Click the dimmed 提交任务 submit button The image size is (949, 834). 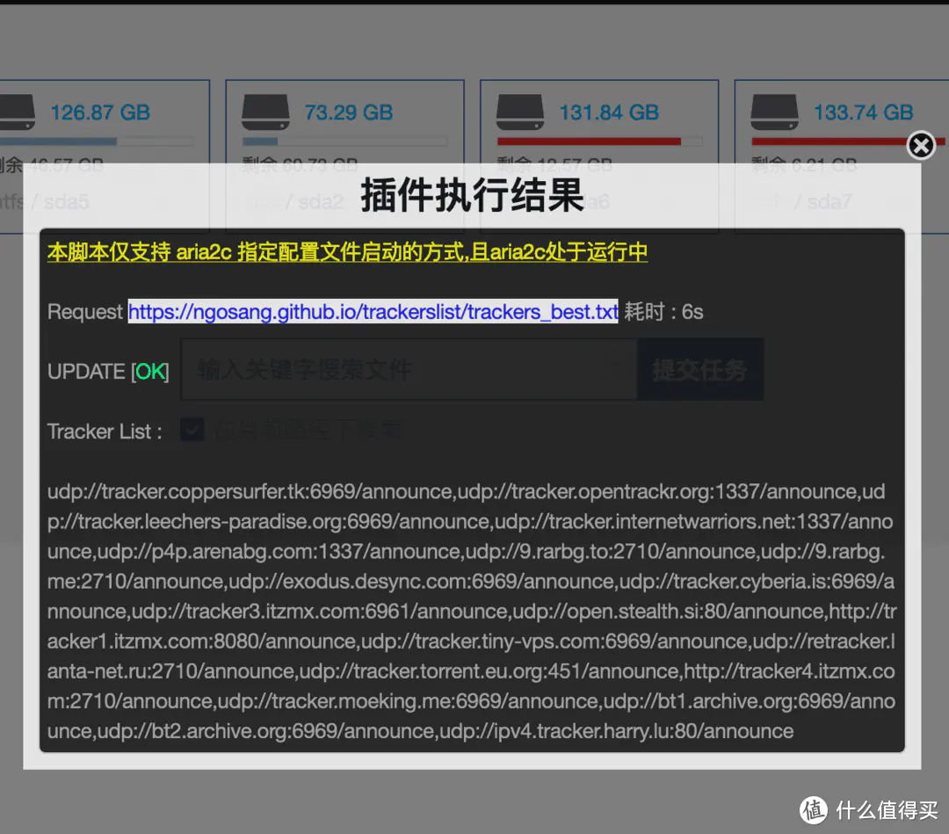699,369
